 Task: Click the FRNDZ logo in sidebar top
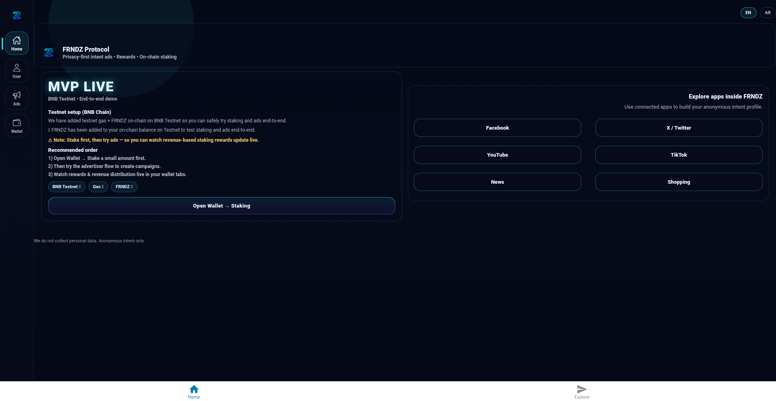click(x=17, y=15)
